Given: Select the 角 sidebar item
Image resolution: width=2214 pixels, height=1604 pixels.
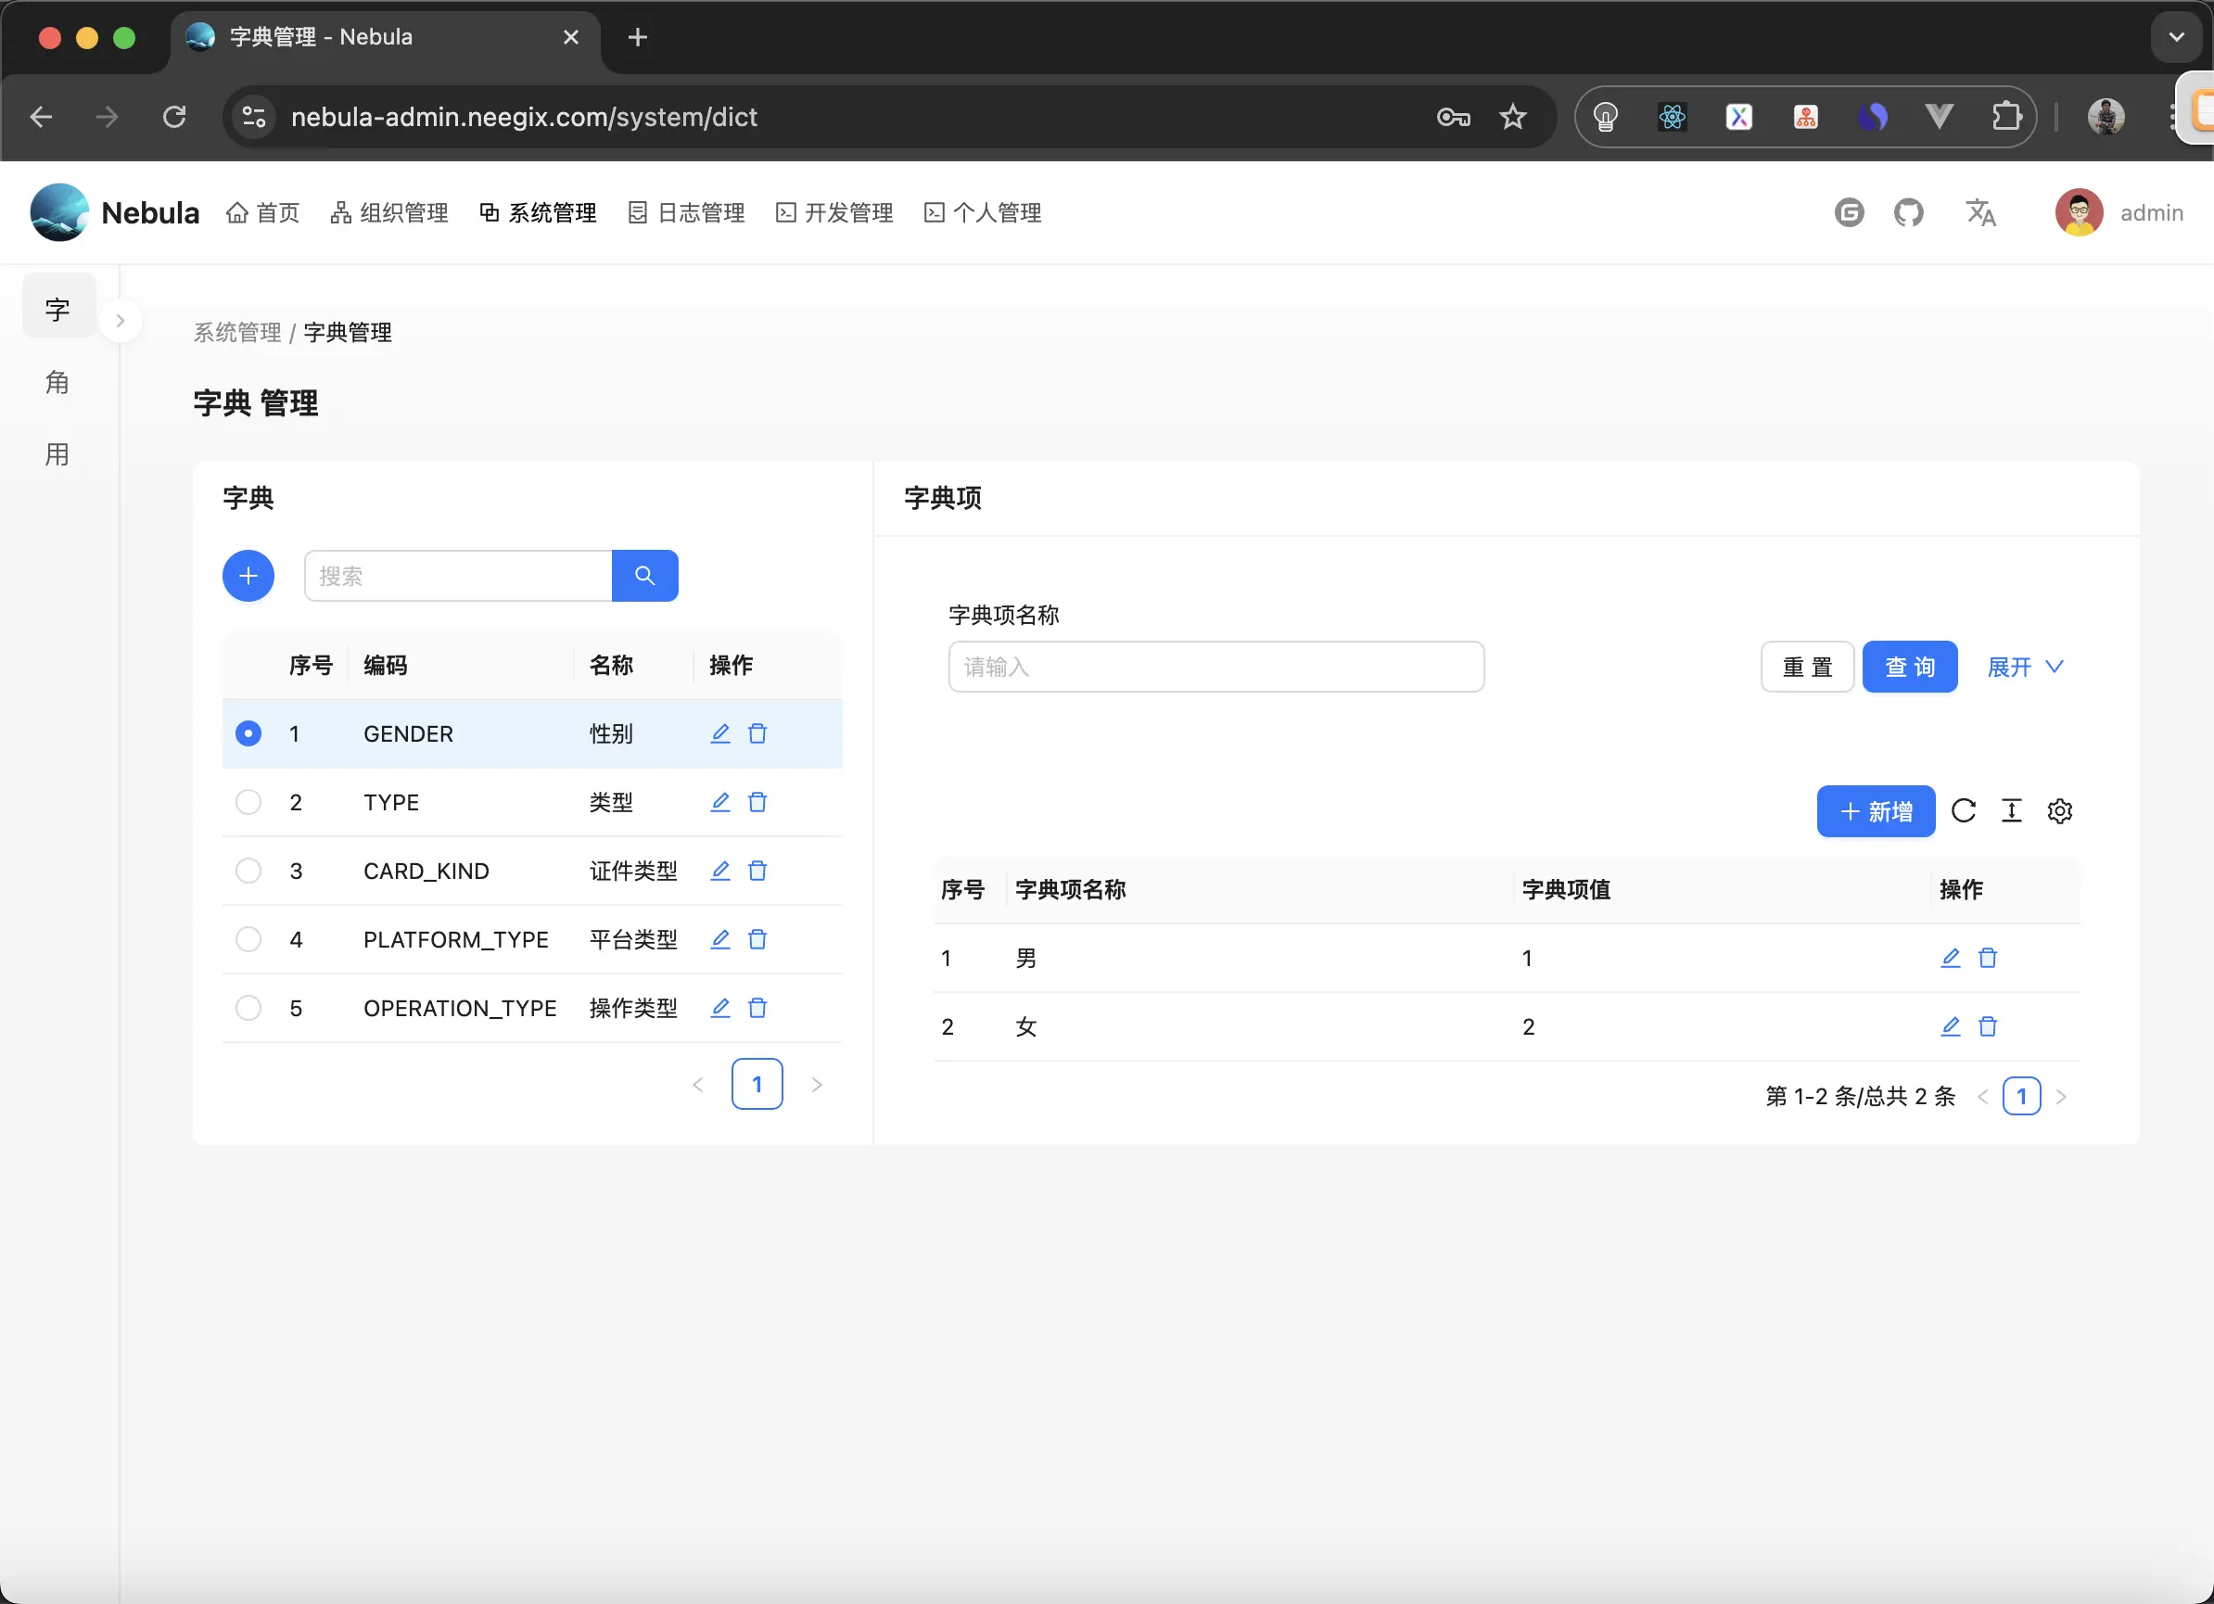Looking at the screenshot, I should click(58, 382).
